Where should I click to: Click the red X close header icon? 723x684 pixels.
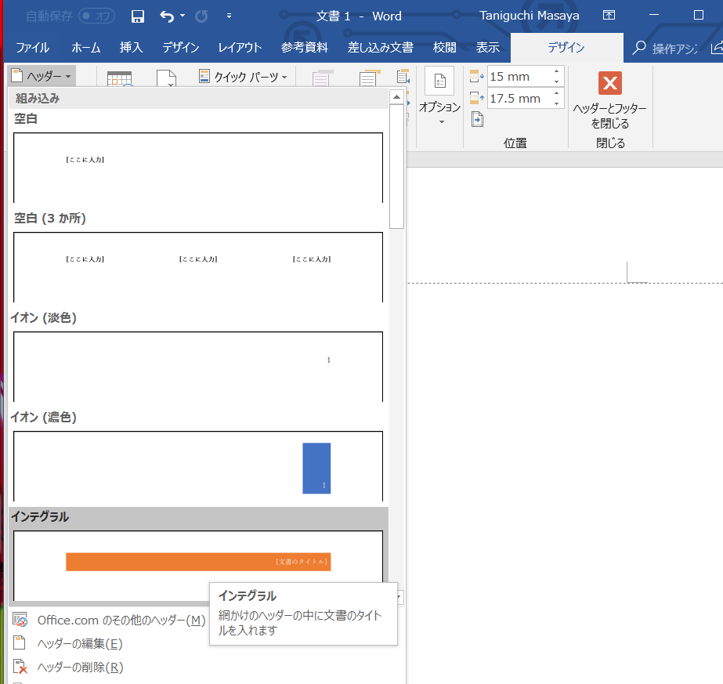point(610,83)
